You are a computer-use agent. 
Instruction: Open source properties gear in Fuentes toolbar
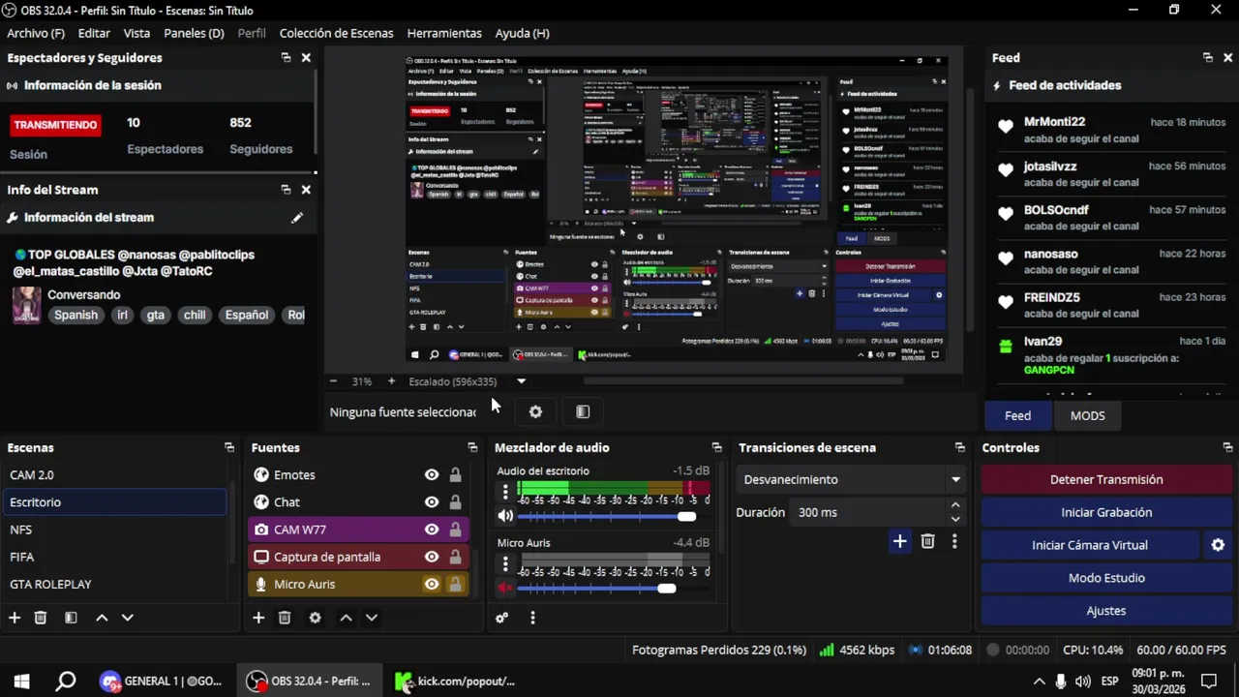point(315,618)
